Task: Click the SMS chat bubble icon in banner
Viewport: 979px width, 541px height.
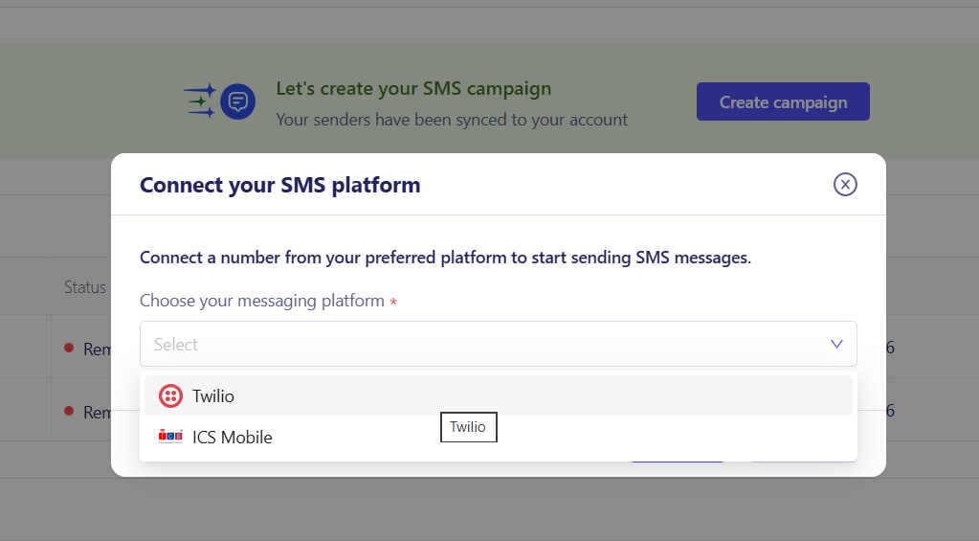Action: 238,101
